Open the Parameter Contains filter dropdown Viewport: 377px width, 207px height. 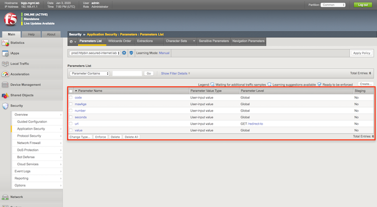point(89,74)
